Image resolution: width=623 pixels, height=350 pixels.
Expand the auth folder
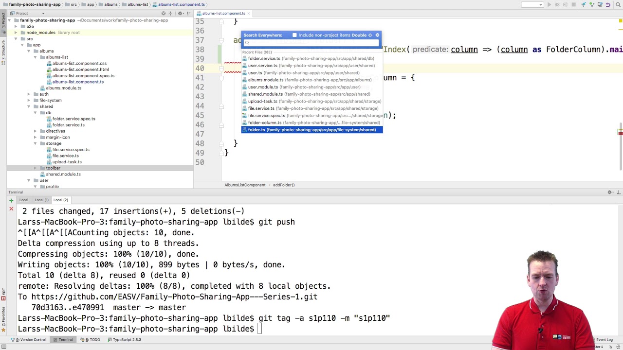pyautogui.click(x=29, y=94)
